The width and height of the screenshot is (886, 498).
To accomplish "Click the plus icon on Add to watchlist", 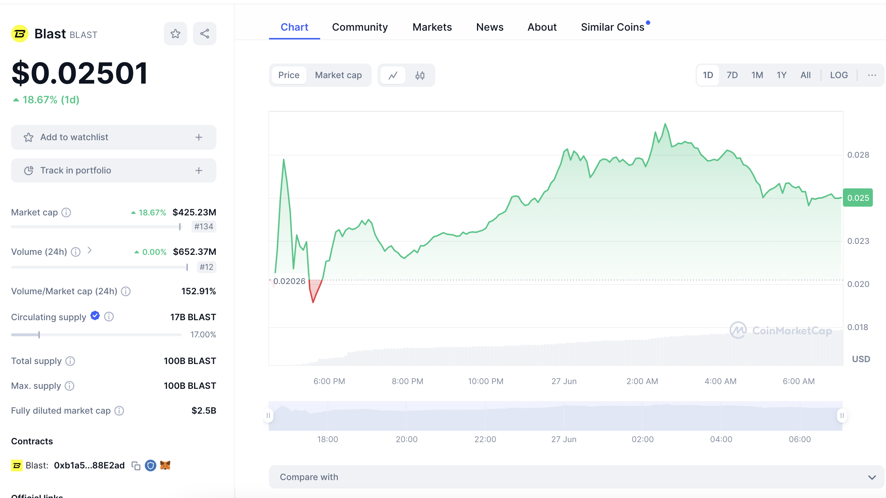I will tap(199, 137).
